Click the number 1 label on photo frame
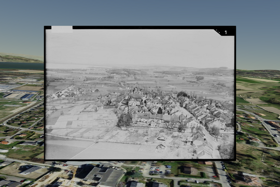Image resolution: width=280 pixels, height=187 pixels. pyautogui.click(x=226, y=32)
